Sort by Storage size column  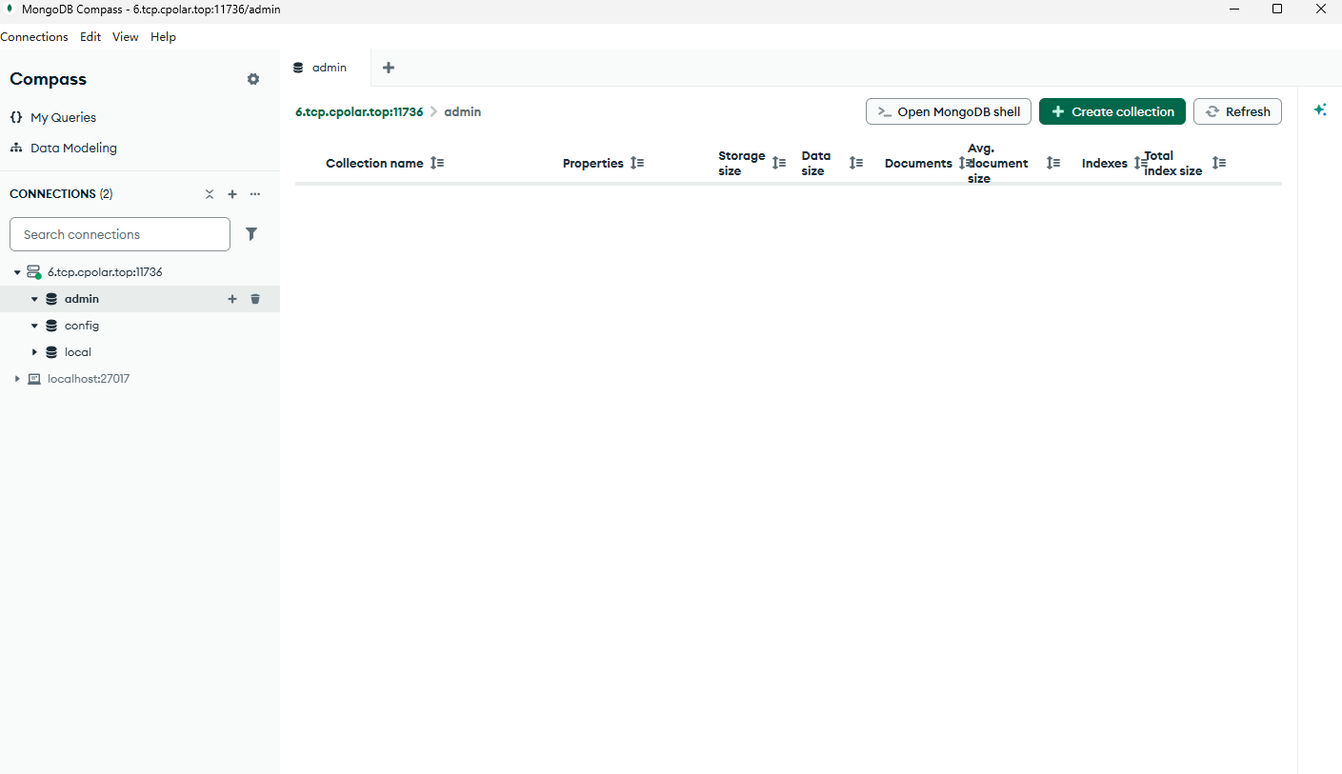779,163
